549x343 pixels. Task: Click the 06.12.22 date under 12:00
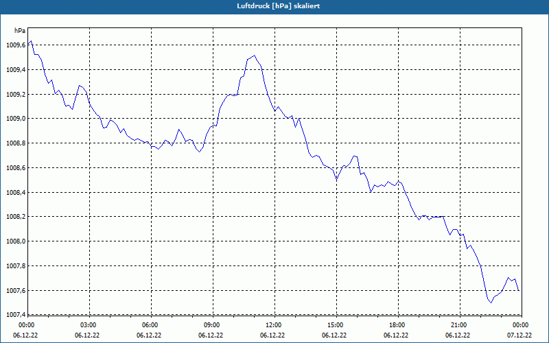tap(272, 335)
